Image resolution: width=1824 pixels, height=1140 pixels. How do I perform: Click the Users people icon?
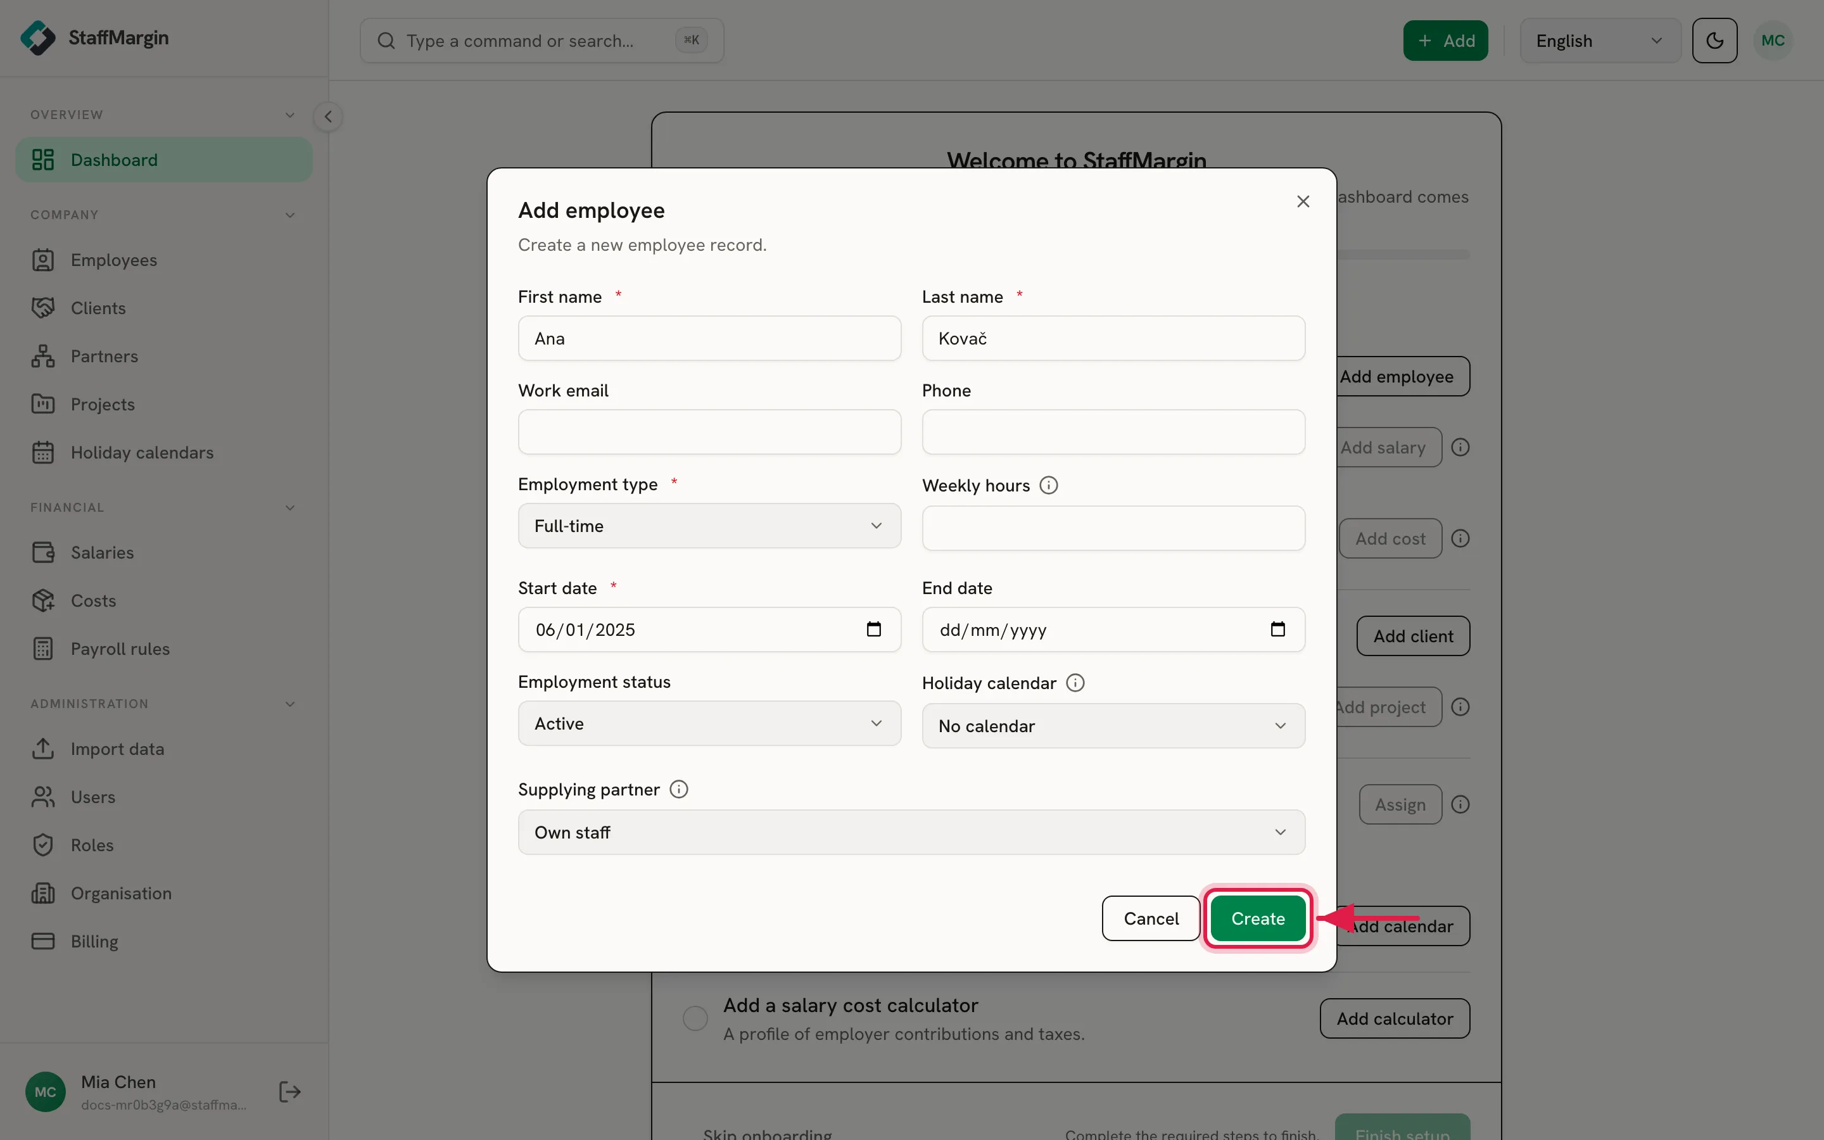pyautogui.click(x=43, y=797)
